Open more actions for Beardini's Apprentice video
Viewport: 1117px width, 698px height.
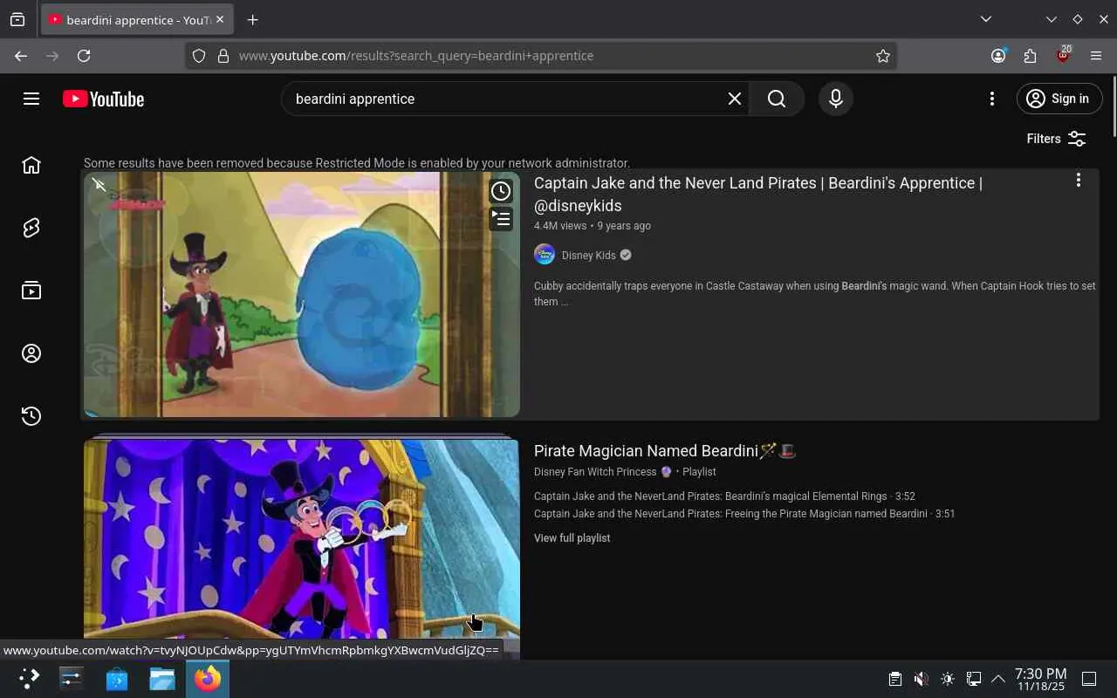coord(1079,180)
